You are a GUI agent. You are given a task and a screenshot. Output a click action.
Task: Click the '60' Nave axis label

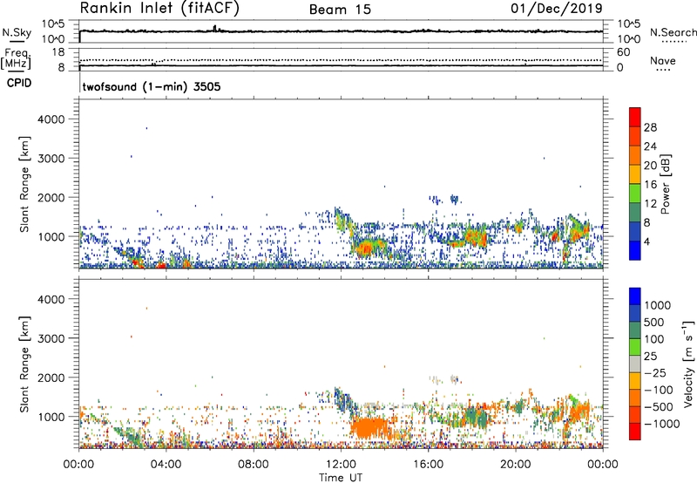tap(623, 52)
